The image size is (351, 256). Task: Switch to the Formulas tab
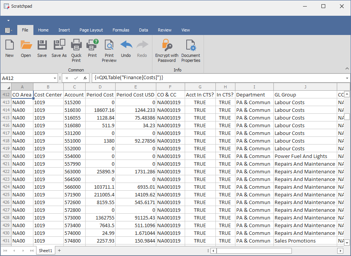(x=121, y=30)
